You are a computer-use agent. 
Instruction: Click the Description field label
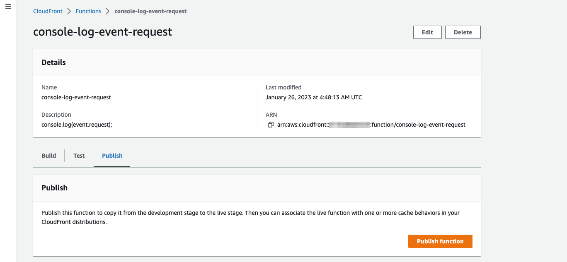coord(56,115)
